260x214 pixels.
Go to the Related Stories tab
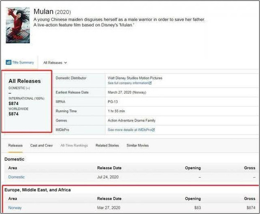[107, 145]
